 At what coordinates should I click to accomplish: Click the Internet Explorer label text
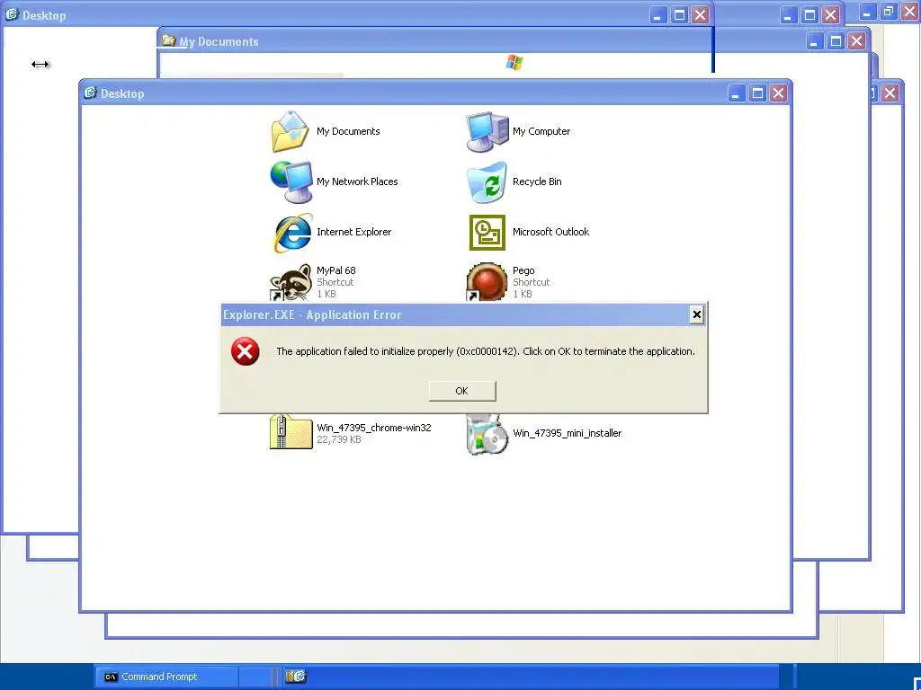pos(353,233)
